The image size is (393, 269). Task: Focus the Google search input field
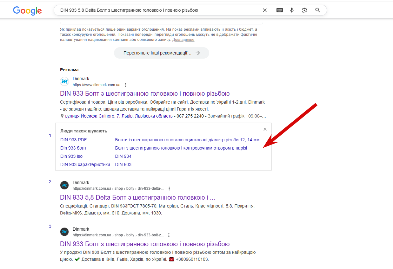(159, 10)
